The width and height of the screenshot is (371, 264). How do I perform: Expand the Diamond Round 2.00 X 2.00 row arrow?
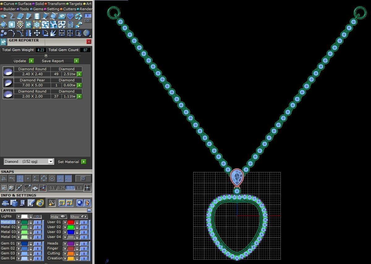coord(79,96)
